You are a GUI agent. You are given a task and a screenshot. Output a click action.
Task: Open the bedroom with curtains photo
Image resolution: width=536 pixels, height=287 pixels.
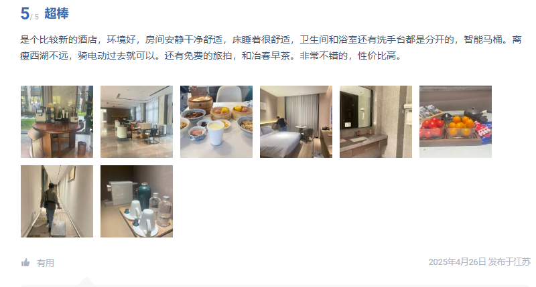pyautogui.click(x=296, y=122)
